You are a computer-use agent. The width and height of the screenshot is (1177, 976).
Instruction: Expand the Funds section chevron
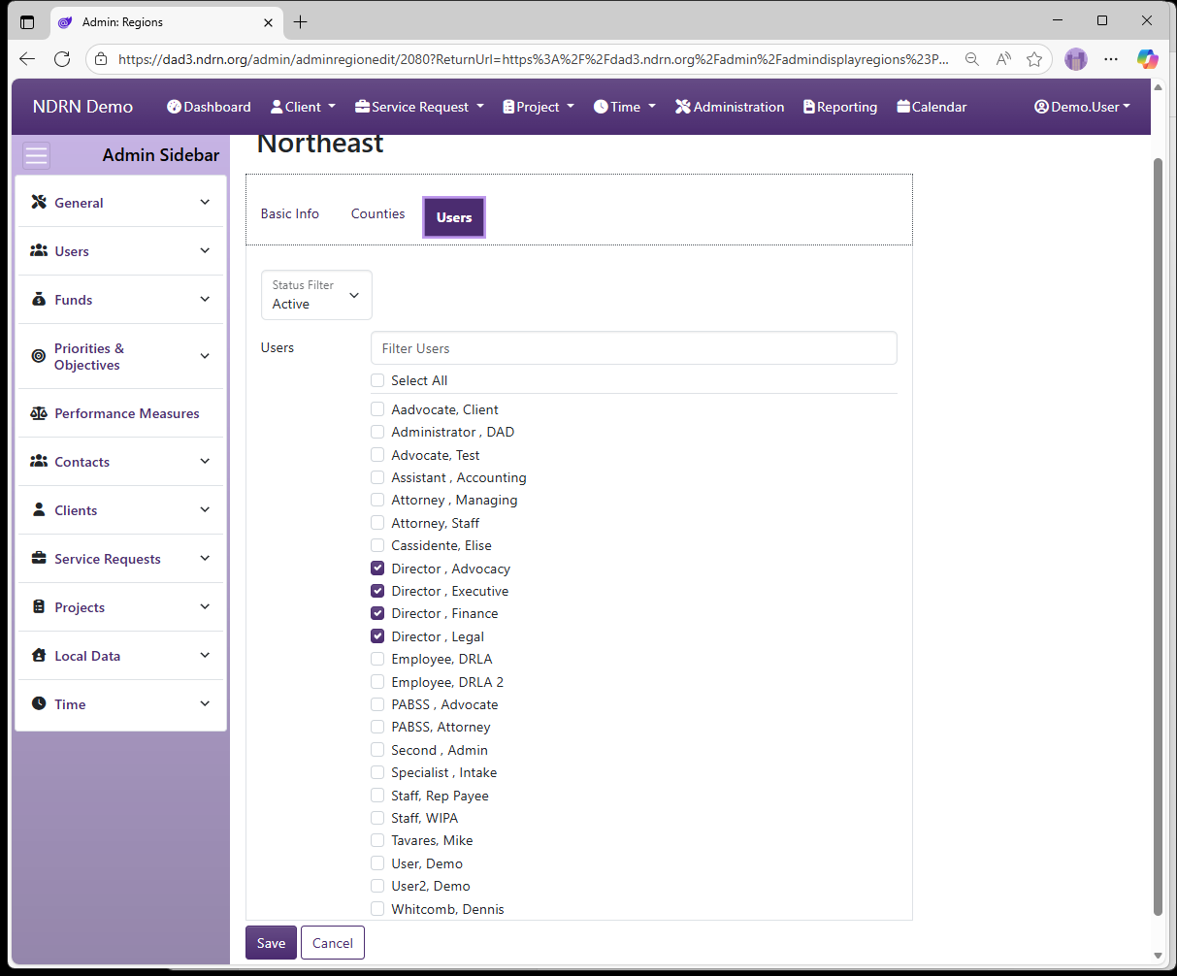[205, 299]
